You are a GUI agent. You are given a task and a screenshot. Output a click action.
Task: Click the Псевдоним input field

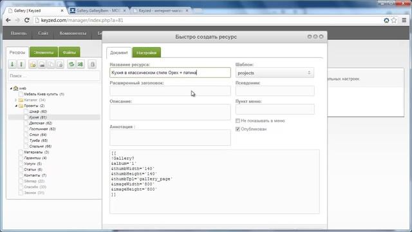(x=275, y=91)
